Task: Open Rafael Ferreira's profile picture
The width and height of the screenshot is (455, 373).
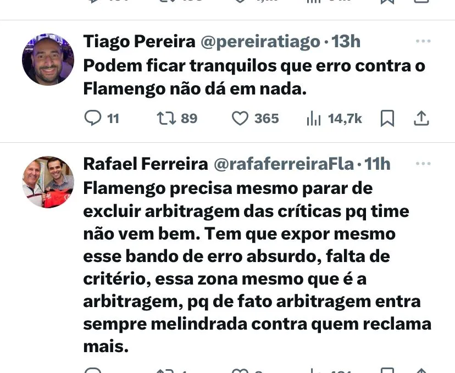Action: click(48, 182)
